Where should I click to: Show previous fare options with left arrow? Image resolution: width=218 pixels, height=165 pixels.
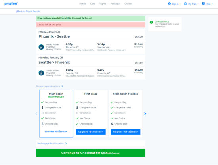coord(36,113)
